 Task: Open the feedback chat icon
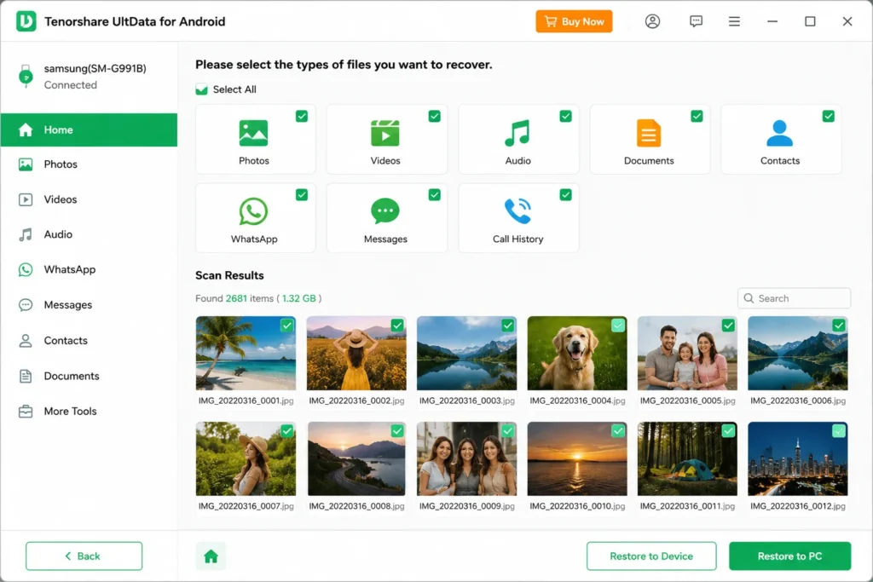pos(696,21)
